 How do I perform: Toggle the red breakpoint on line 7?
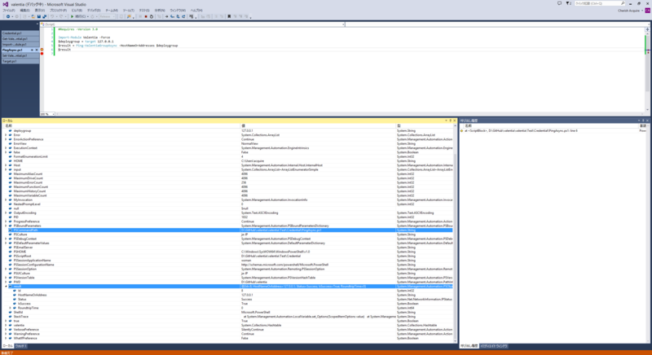(42, 54)
